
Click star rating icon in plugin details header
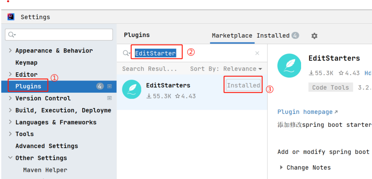click(341, 73)
